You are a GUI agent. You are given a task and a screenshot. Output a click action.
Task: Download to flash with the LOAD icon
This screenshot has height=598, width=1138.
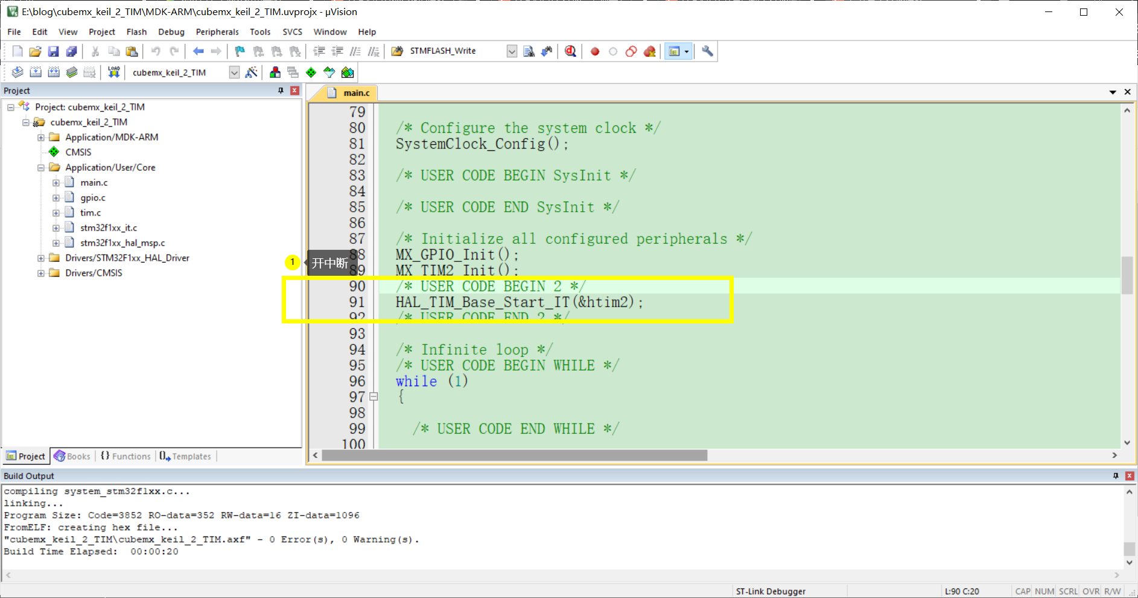113,72
